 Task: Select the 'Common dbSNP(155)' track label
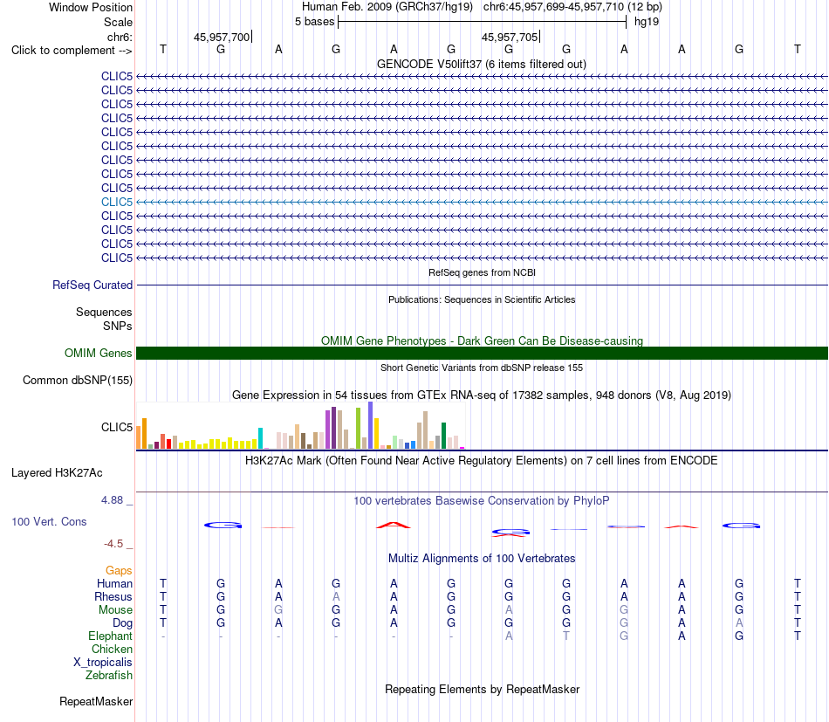click(78, 381)
